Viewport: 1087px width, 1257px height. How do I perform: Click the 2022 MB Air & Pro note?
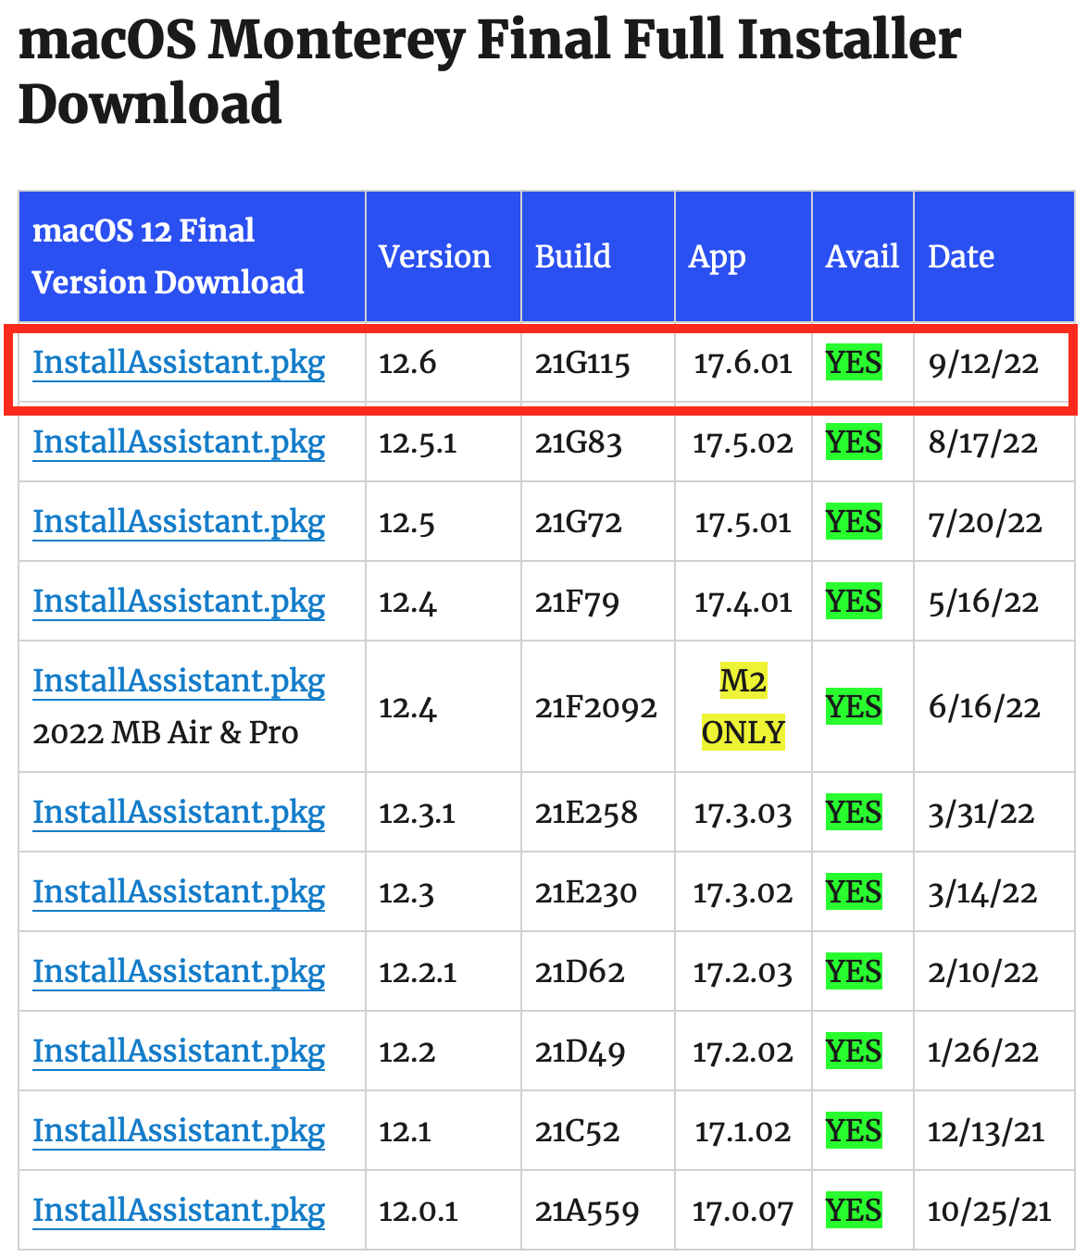166,733
